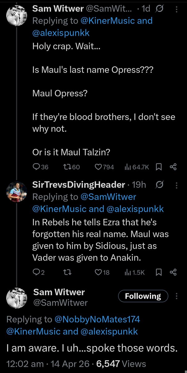Bookmark Sam Witwer's first tweet
This screenshot has width=187, height=373.
[158, 167]
